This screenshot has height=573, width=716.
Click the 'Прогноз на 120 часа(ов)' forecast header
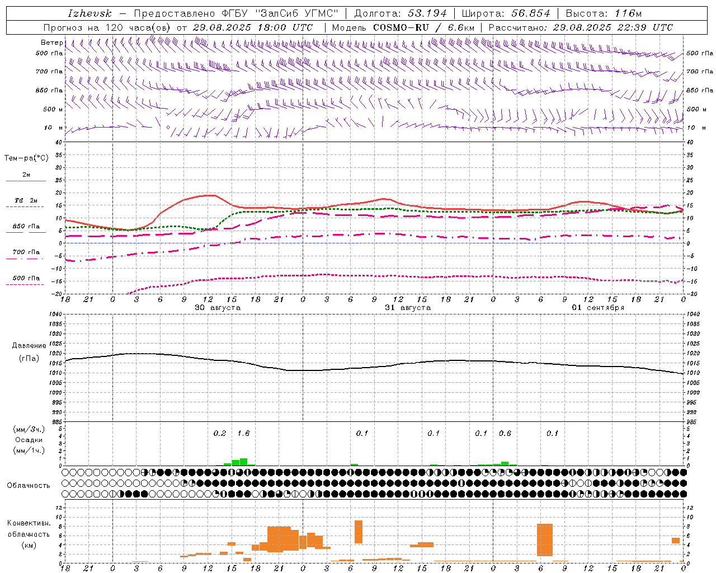pyautogui.click(x=107, y=27)
